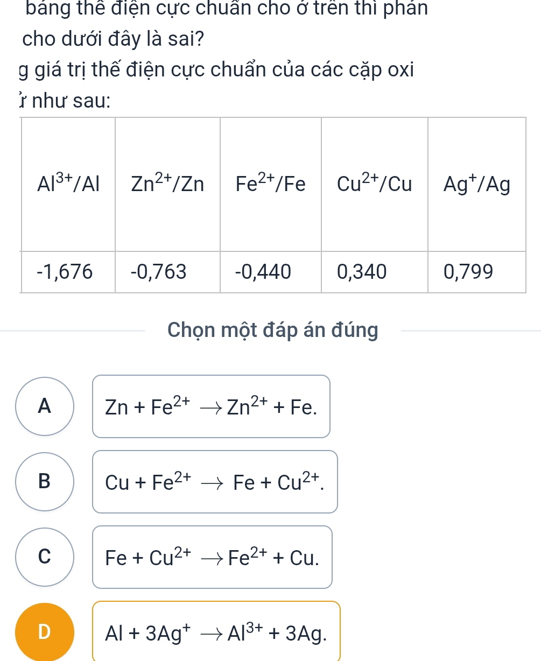541x661 pixels.
Task: Choose answer box Zn + Fe²⁺ → Zn²⁺ + Fe
Action: (x=211, y=406)
